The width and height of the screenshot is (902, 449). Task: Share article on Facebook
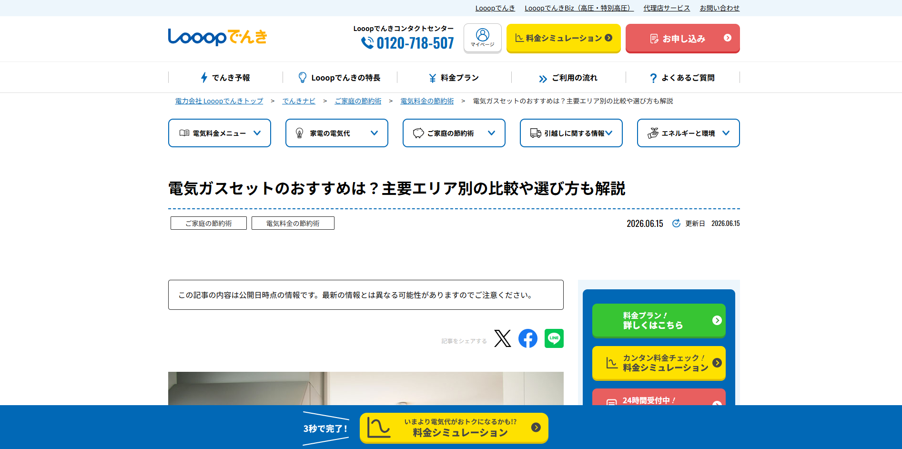(528, 338)
